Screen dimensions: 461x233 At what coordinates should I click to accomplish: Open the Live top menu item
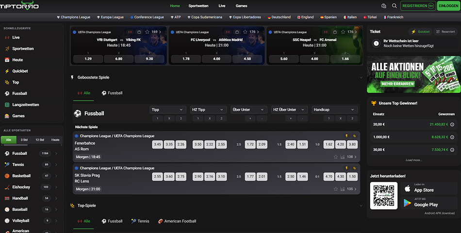222,6
